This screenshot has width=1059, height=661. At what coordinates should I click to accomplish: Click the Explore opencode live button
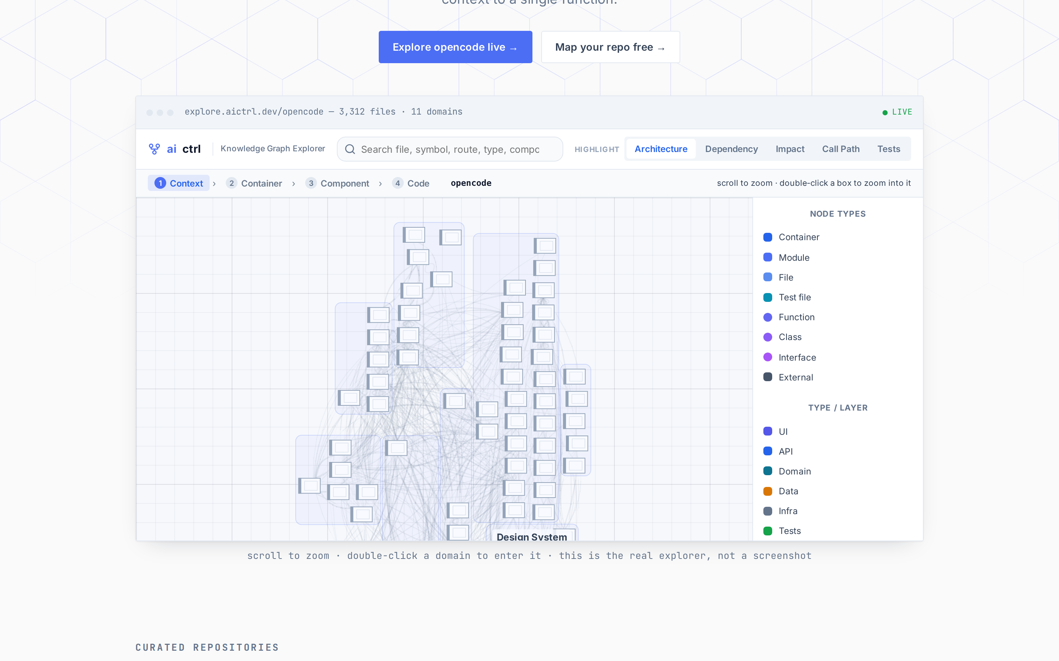455,47
